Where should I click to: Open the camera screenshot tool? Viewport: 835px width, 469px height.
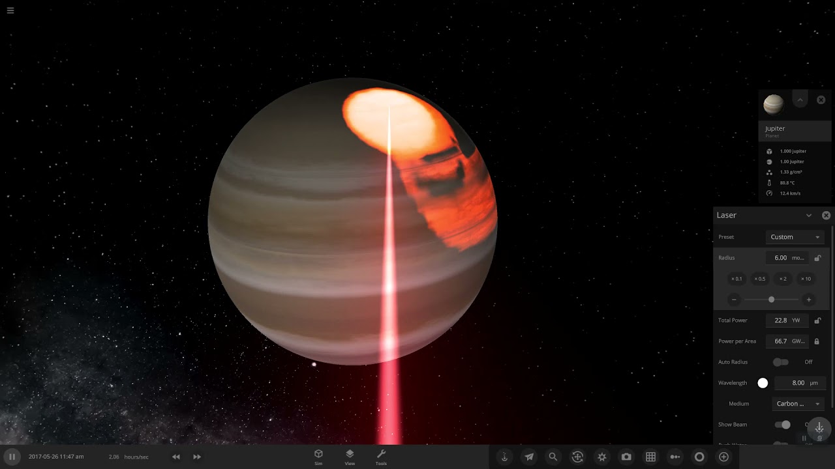pyautogui.click(x=626, y=457)
